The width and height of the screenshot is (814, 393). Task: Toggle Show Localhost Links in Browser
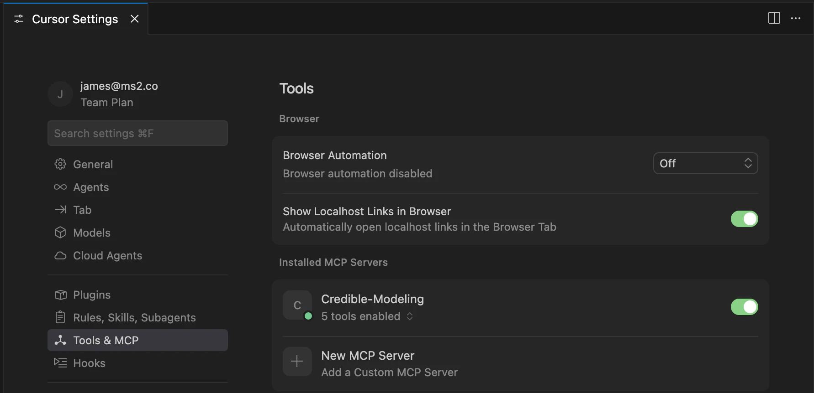coord(744,219)
